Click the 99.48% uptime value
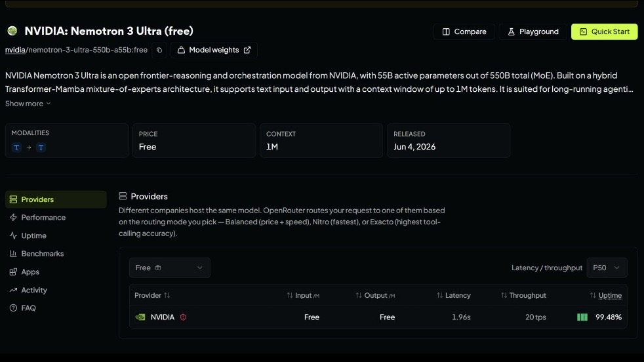 609,317
